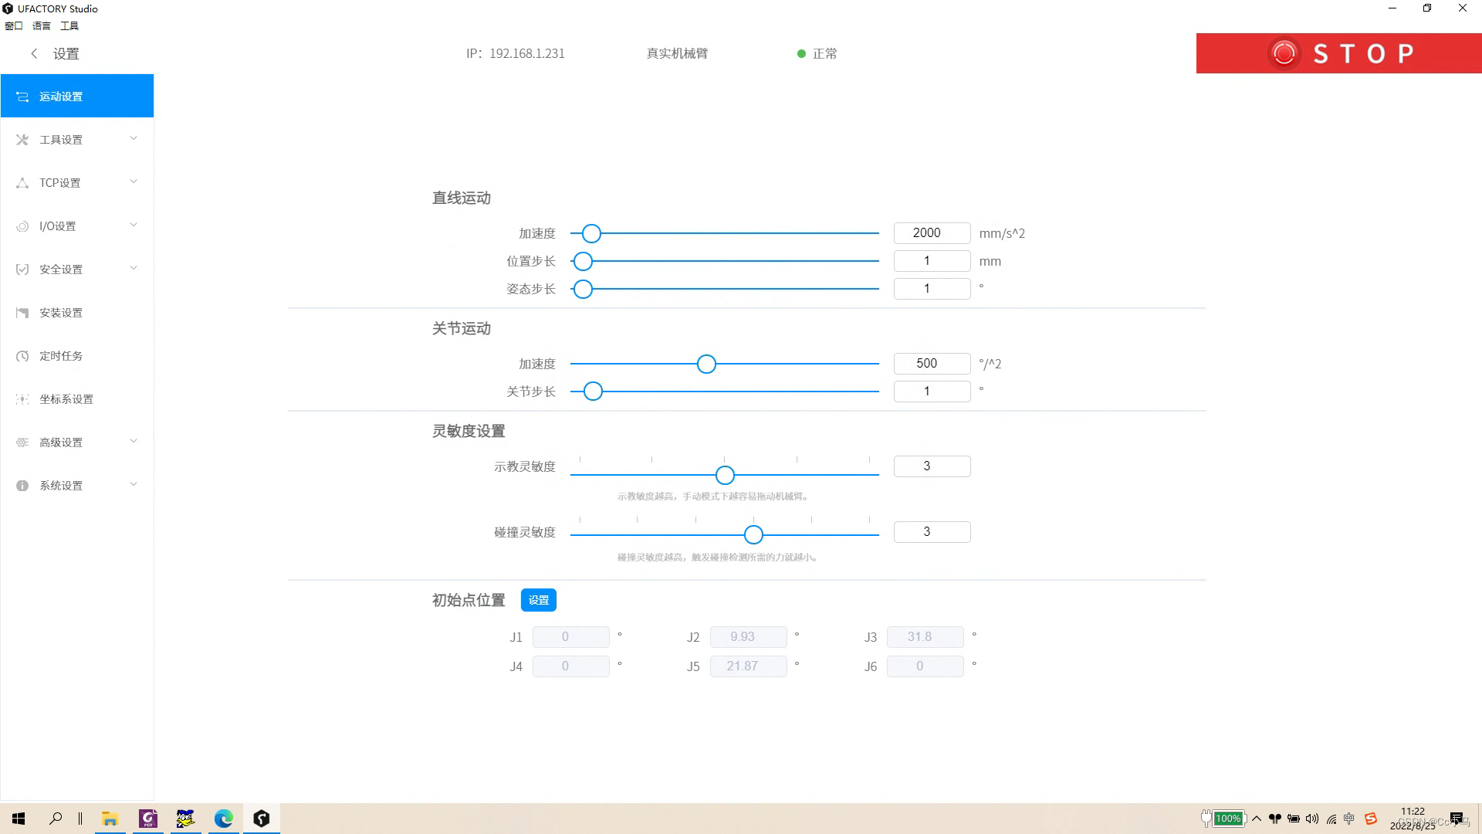Click the Coordinate System (坐标系设置) icon
The image size is (1482, 834).
click(22, 399)
